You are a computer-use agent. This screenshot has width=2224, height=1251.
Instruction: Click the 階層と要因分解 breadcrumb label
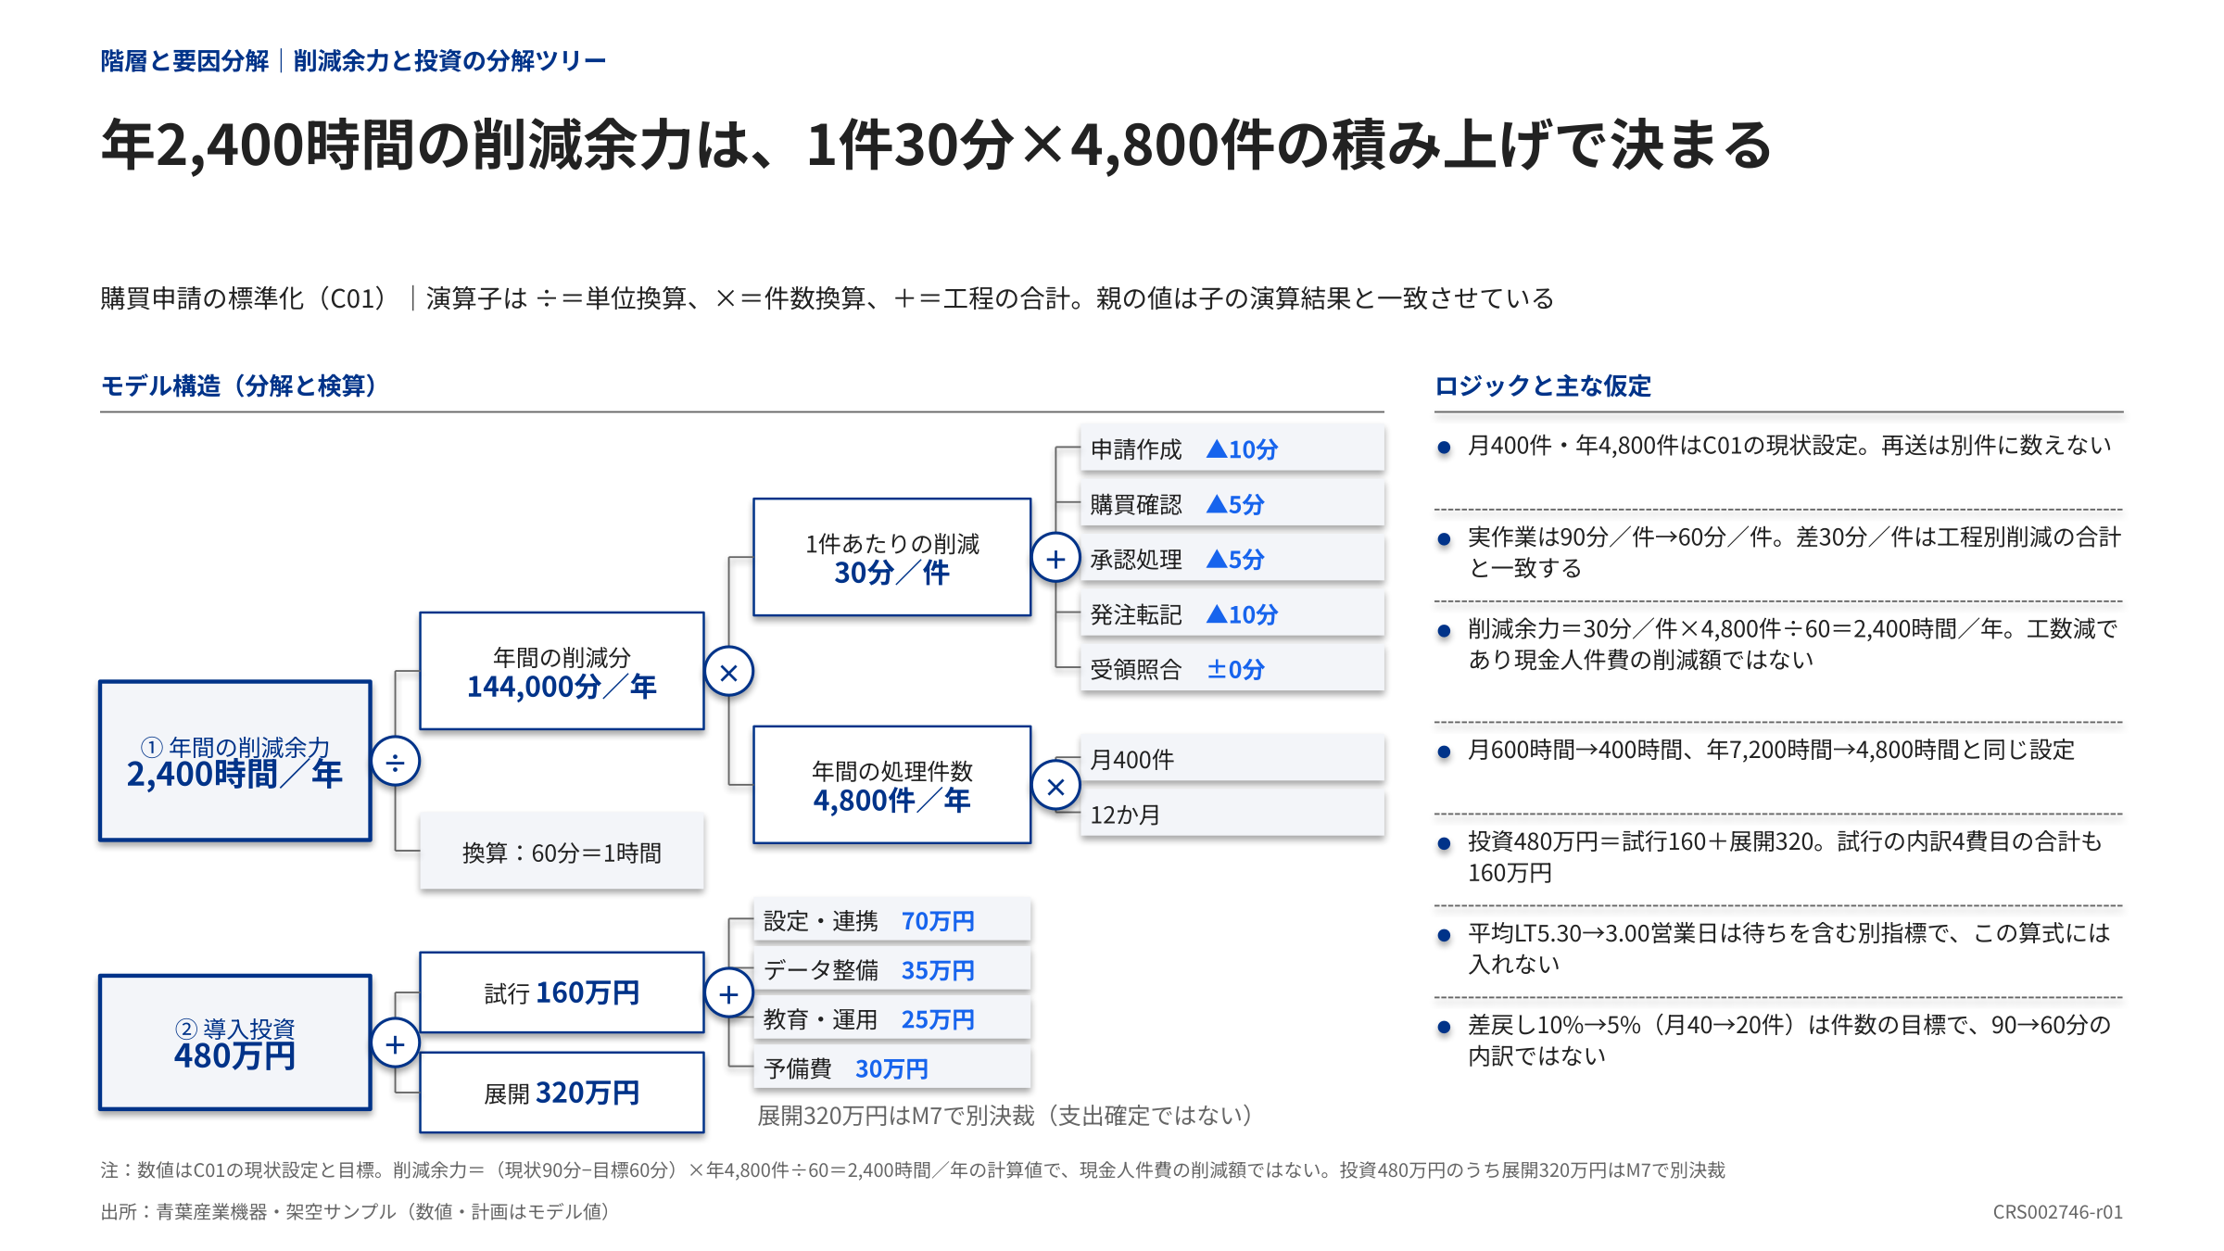pyautogui.click(x=184, y=60)
